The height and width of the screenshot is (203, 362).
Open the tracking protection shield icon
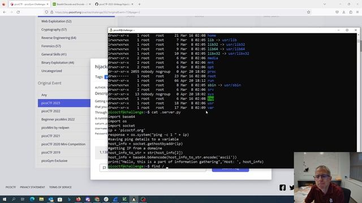pyautogui.click(x=46, y=12)
